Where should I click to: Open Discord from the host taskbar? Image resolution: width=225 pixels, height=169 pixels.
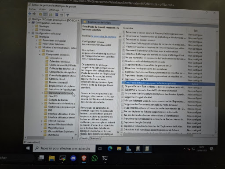[73, 158]
